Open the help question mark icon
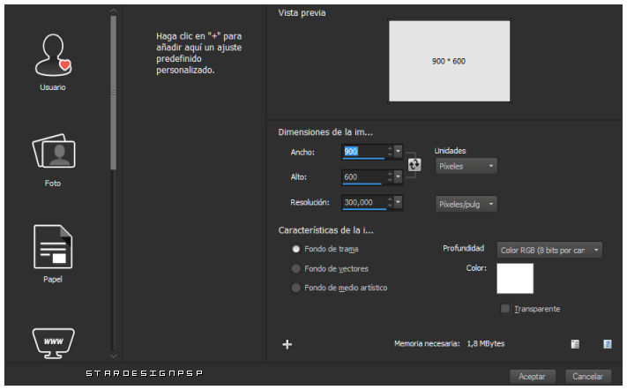 coord(607,344)
